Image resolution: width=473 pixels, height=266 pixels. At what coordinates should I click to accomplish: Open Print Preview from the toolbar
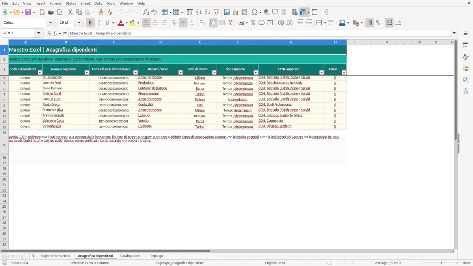pos(59,12)
